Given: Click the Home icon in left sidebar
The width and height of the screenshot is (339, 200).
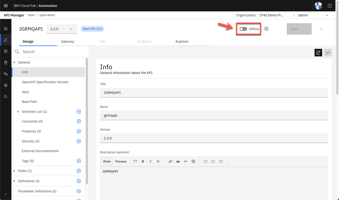Looking at the screenshot, I should (6, 28).
